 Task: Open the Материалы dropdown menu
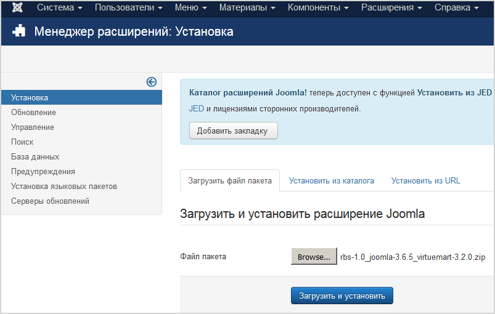[247, 7]
